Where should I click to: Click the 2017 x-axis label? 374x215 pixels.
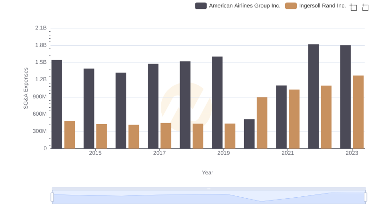pos(159,153)
